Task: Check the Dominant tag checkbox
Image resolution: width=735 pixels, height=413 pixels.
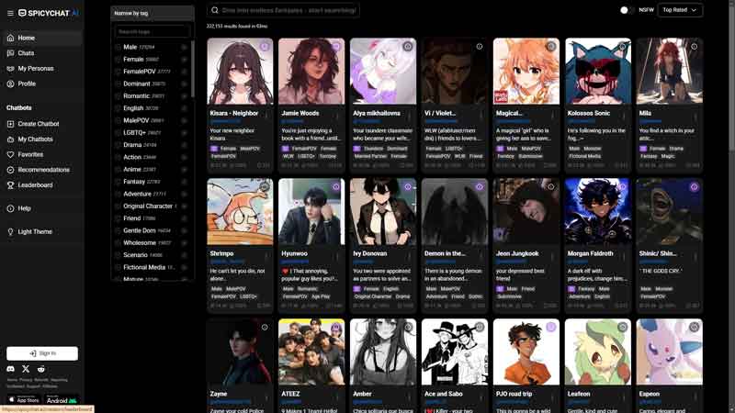Action: 119,84
